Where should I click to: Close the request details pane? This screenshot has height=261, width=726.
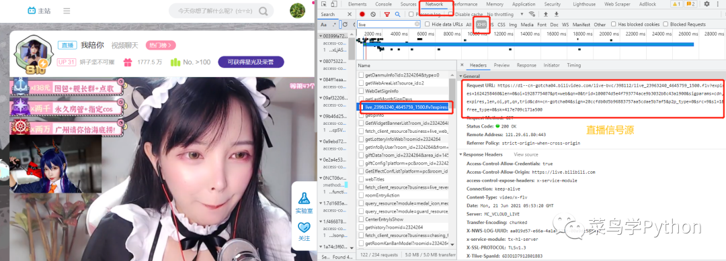(x=462, y=65)
